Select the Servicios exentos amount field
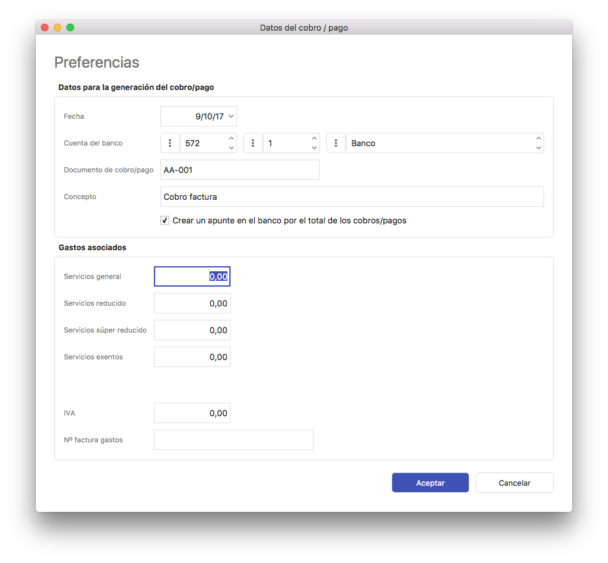608x563 pixels. (x=192, y=357)
